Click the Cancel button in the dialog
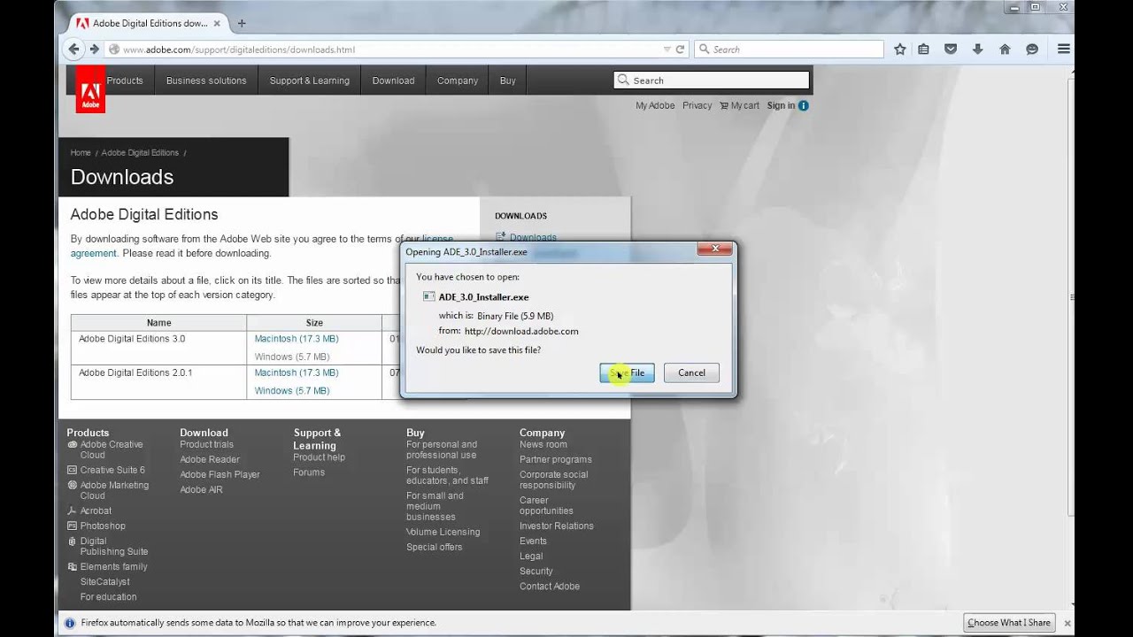The width and height of the screenshot is (1133, 637). (x=691, y=373)
